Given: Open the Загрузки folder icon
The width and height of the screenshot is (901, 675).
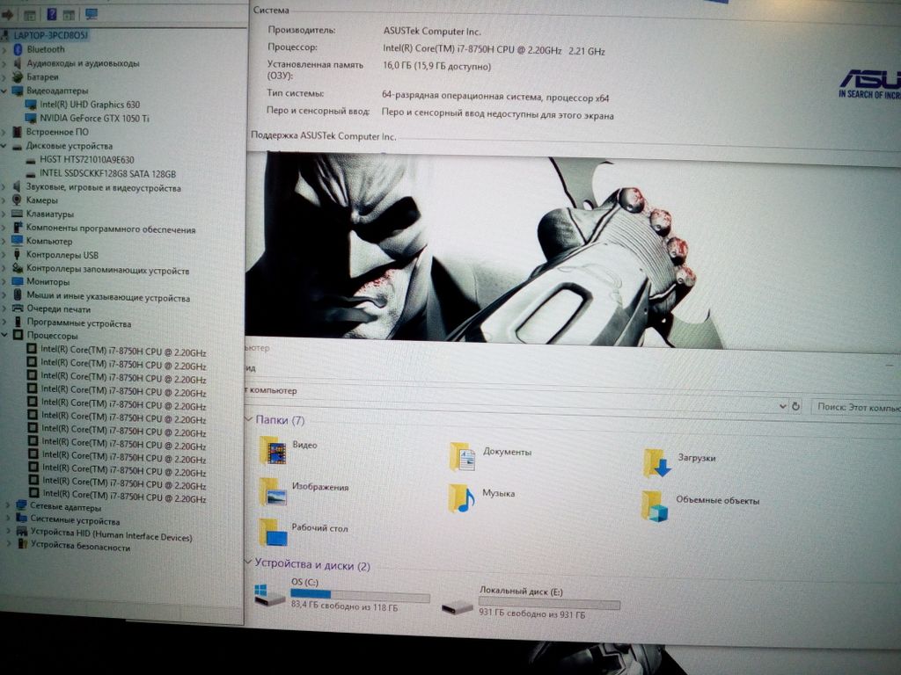Looking at the screenshot, I should (656, 463).
